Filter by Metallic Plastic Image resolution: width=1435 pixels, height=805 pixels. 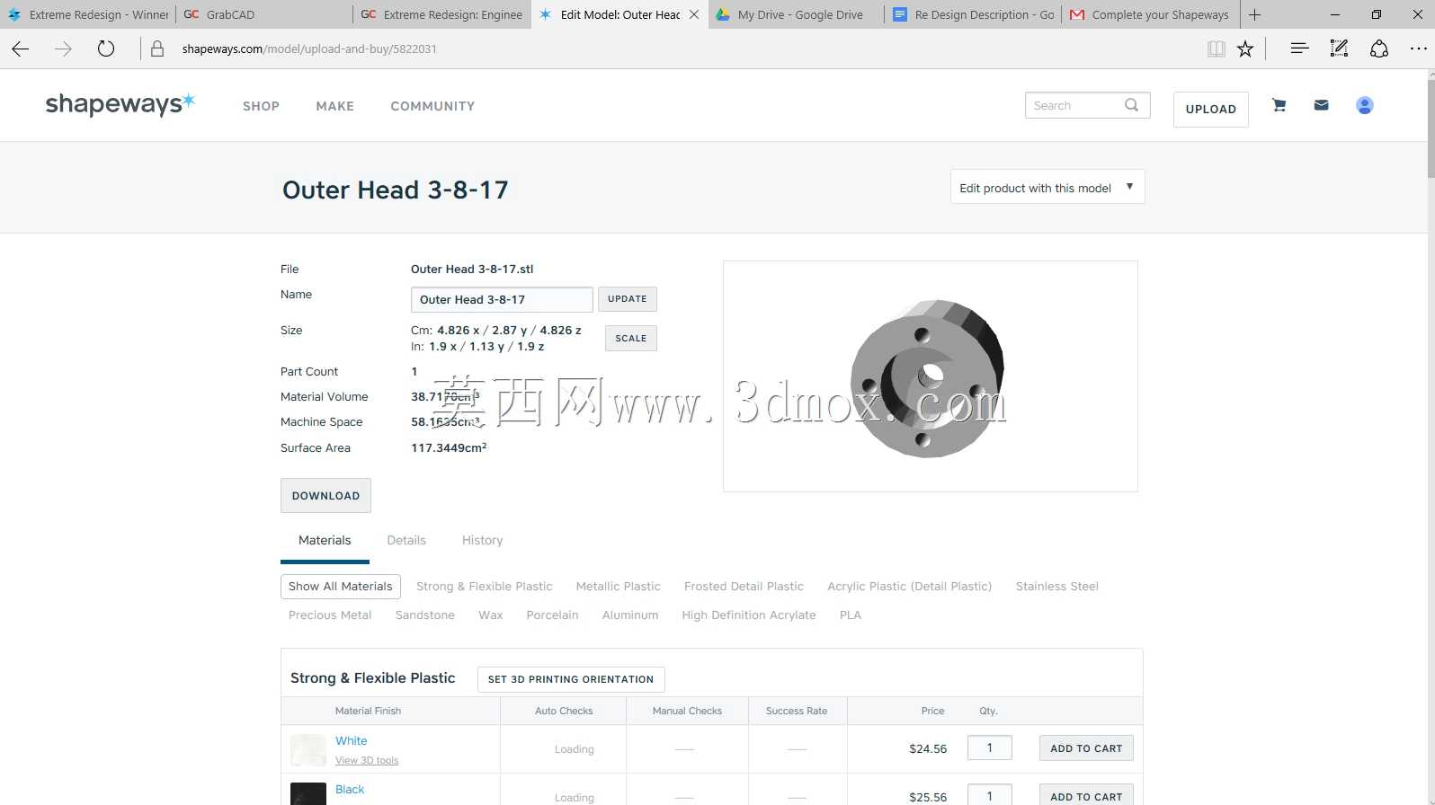tap(619, 586)
